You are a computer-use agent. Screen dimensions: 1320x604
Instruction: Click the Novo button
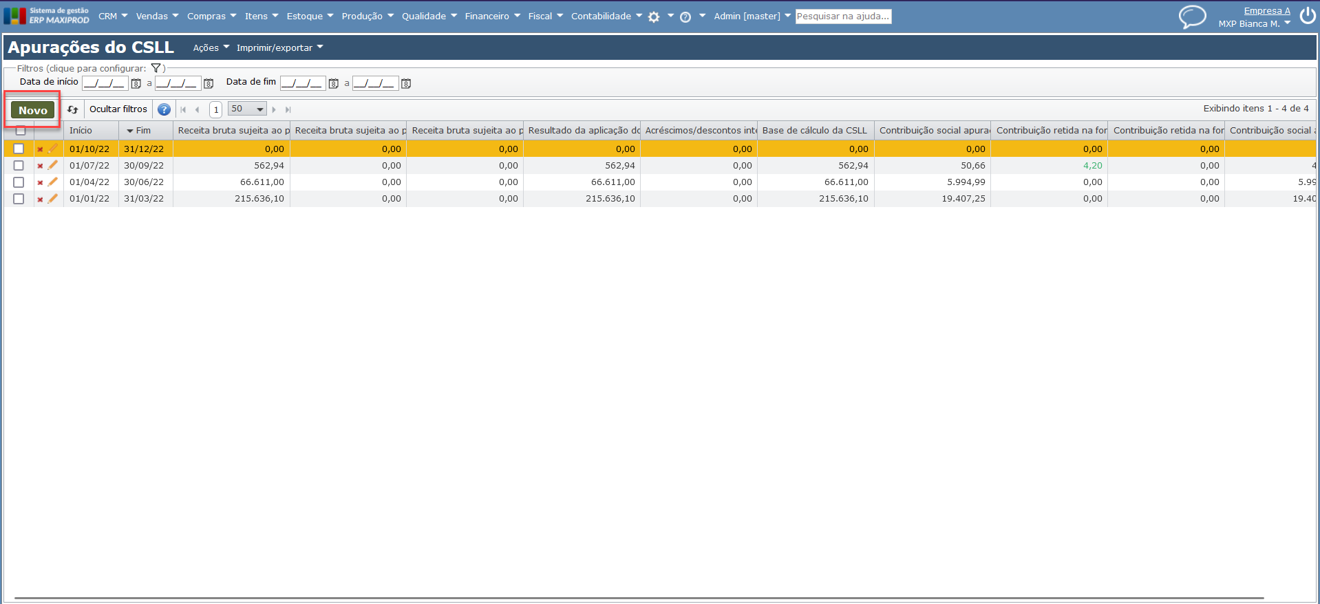click(x=33, y=110)
